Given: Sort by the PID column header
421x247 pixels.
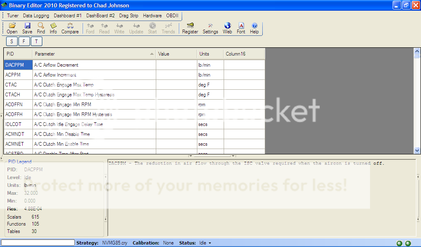Looking at the screenshot, I should (18, 54).
